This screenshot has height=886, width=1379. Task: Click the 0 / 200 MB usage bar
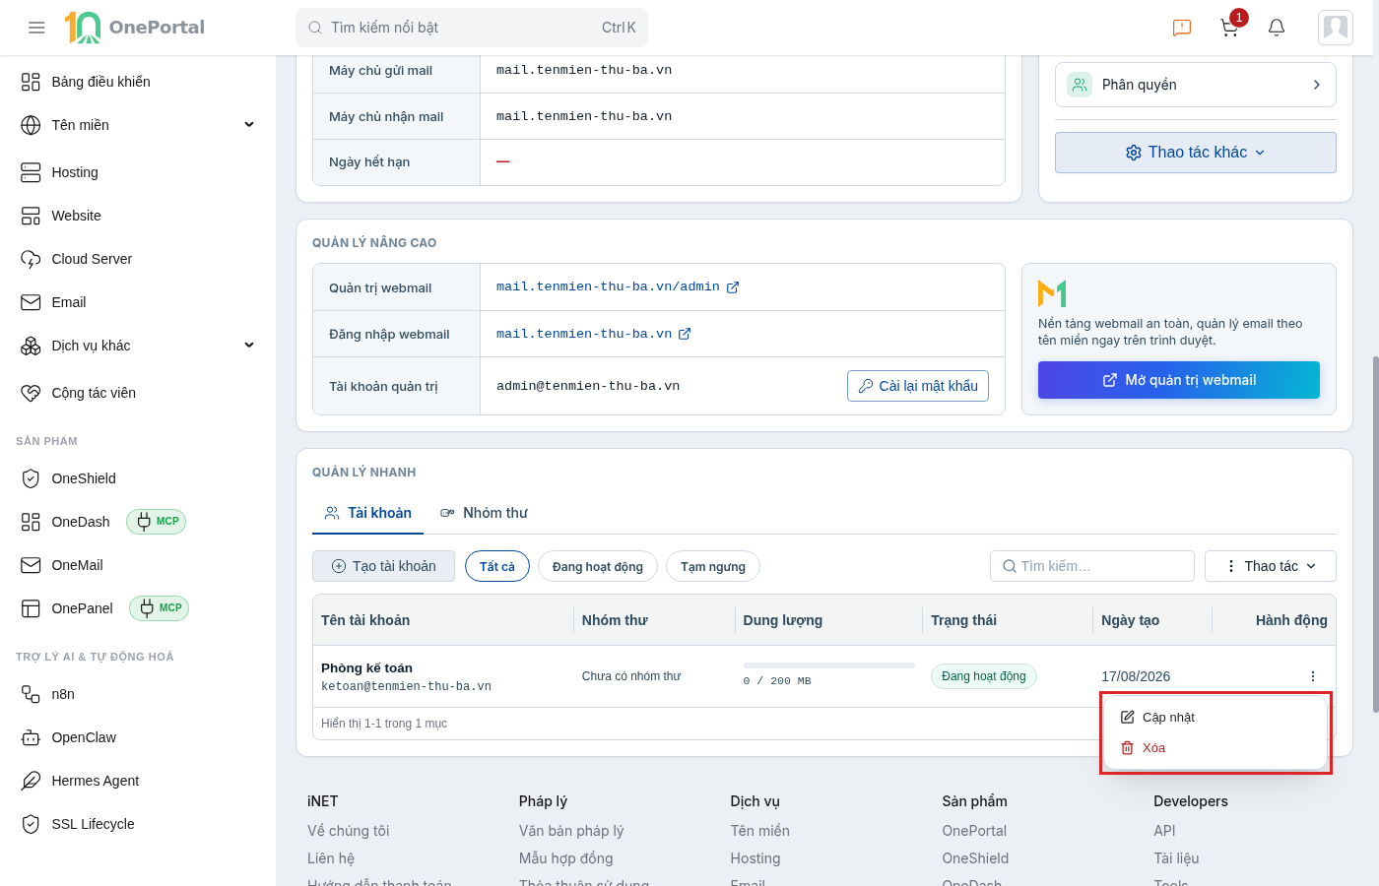pos(829,665)
